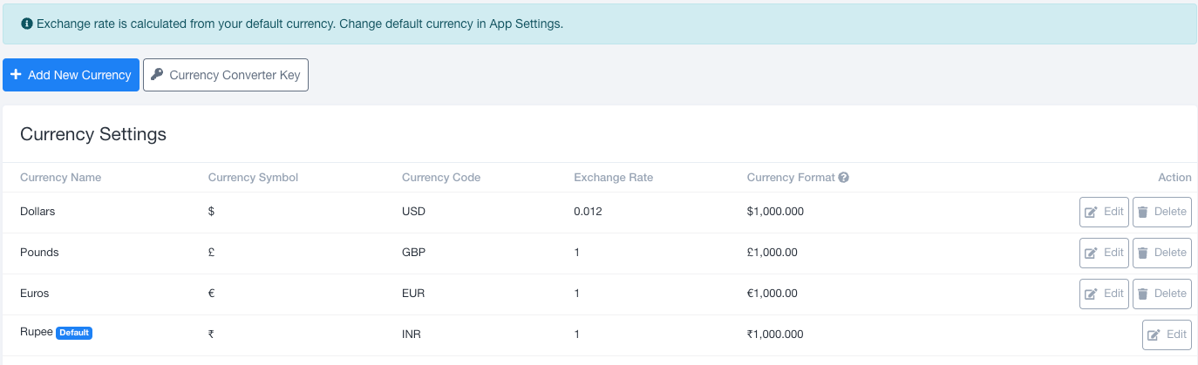1198x365 pixels.
Task: Remove the Euros currency entry
Action: coord(1161,294)
